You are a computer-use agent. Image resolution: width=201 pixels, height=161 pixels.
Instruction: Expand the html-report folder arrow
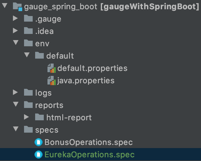pos(27,117)
